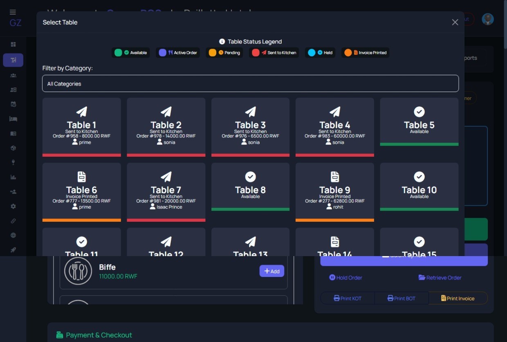Open the bar chart reports sidebar icon
The width and height of the screenshot is (507, 342).
13,177
